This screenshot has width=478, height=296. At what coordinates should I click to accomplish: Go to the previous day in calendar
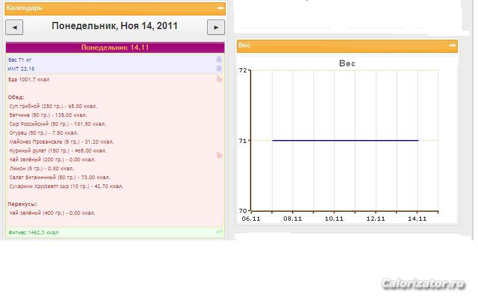point(14,27)
